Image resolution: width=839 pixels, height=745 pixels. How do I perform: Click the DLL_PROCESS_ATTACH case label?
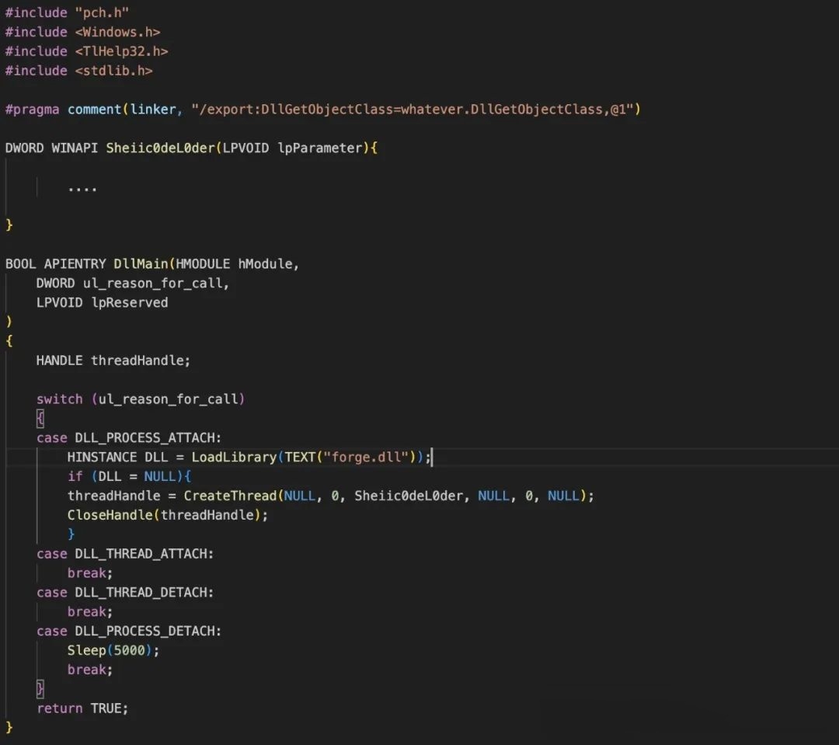[x=148, y=437]
